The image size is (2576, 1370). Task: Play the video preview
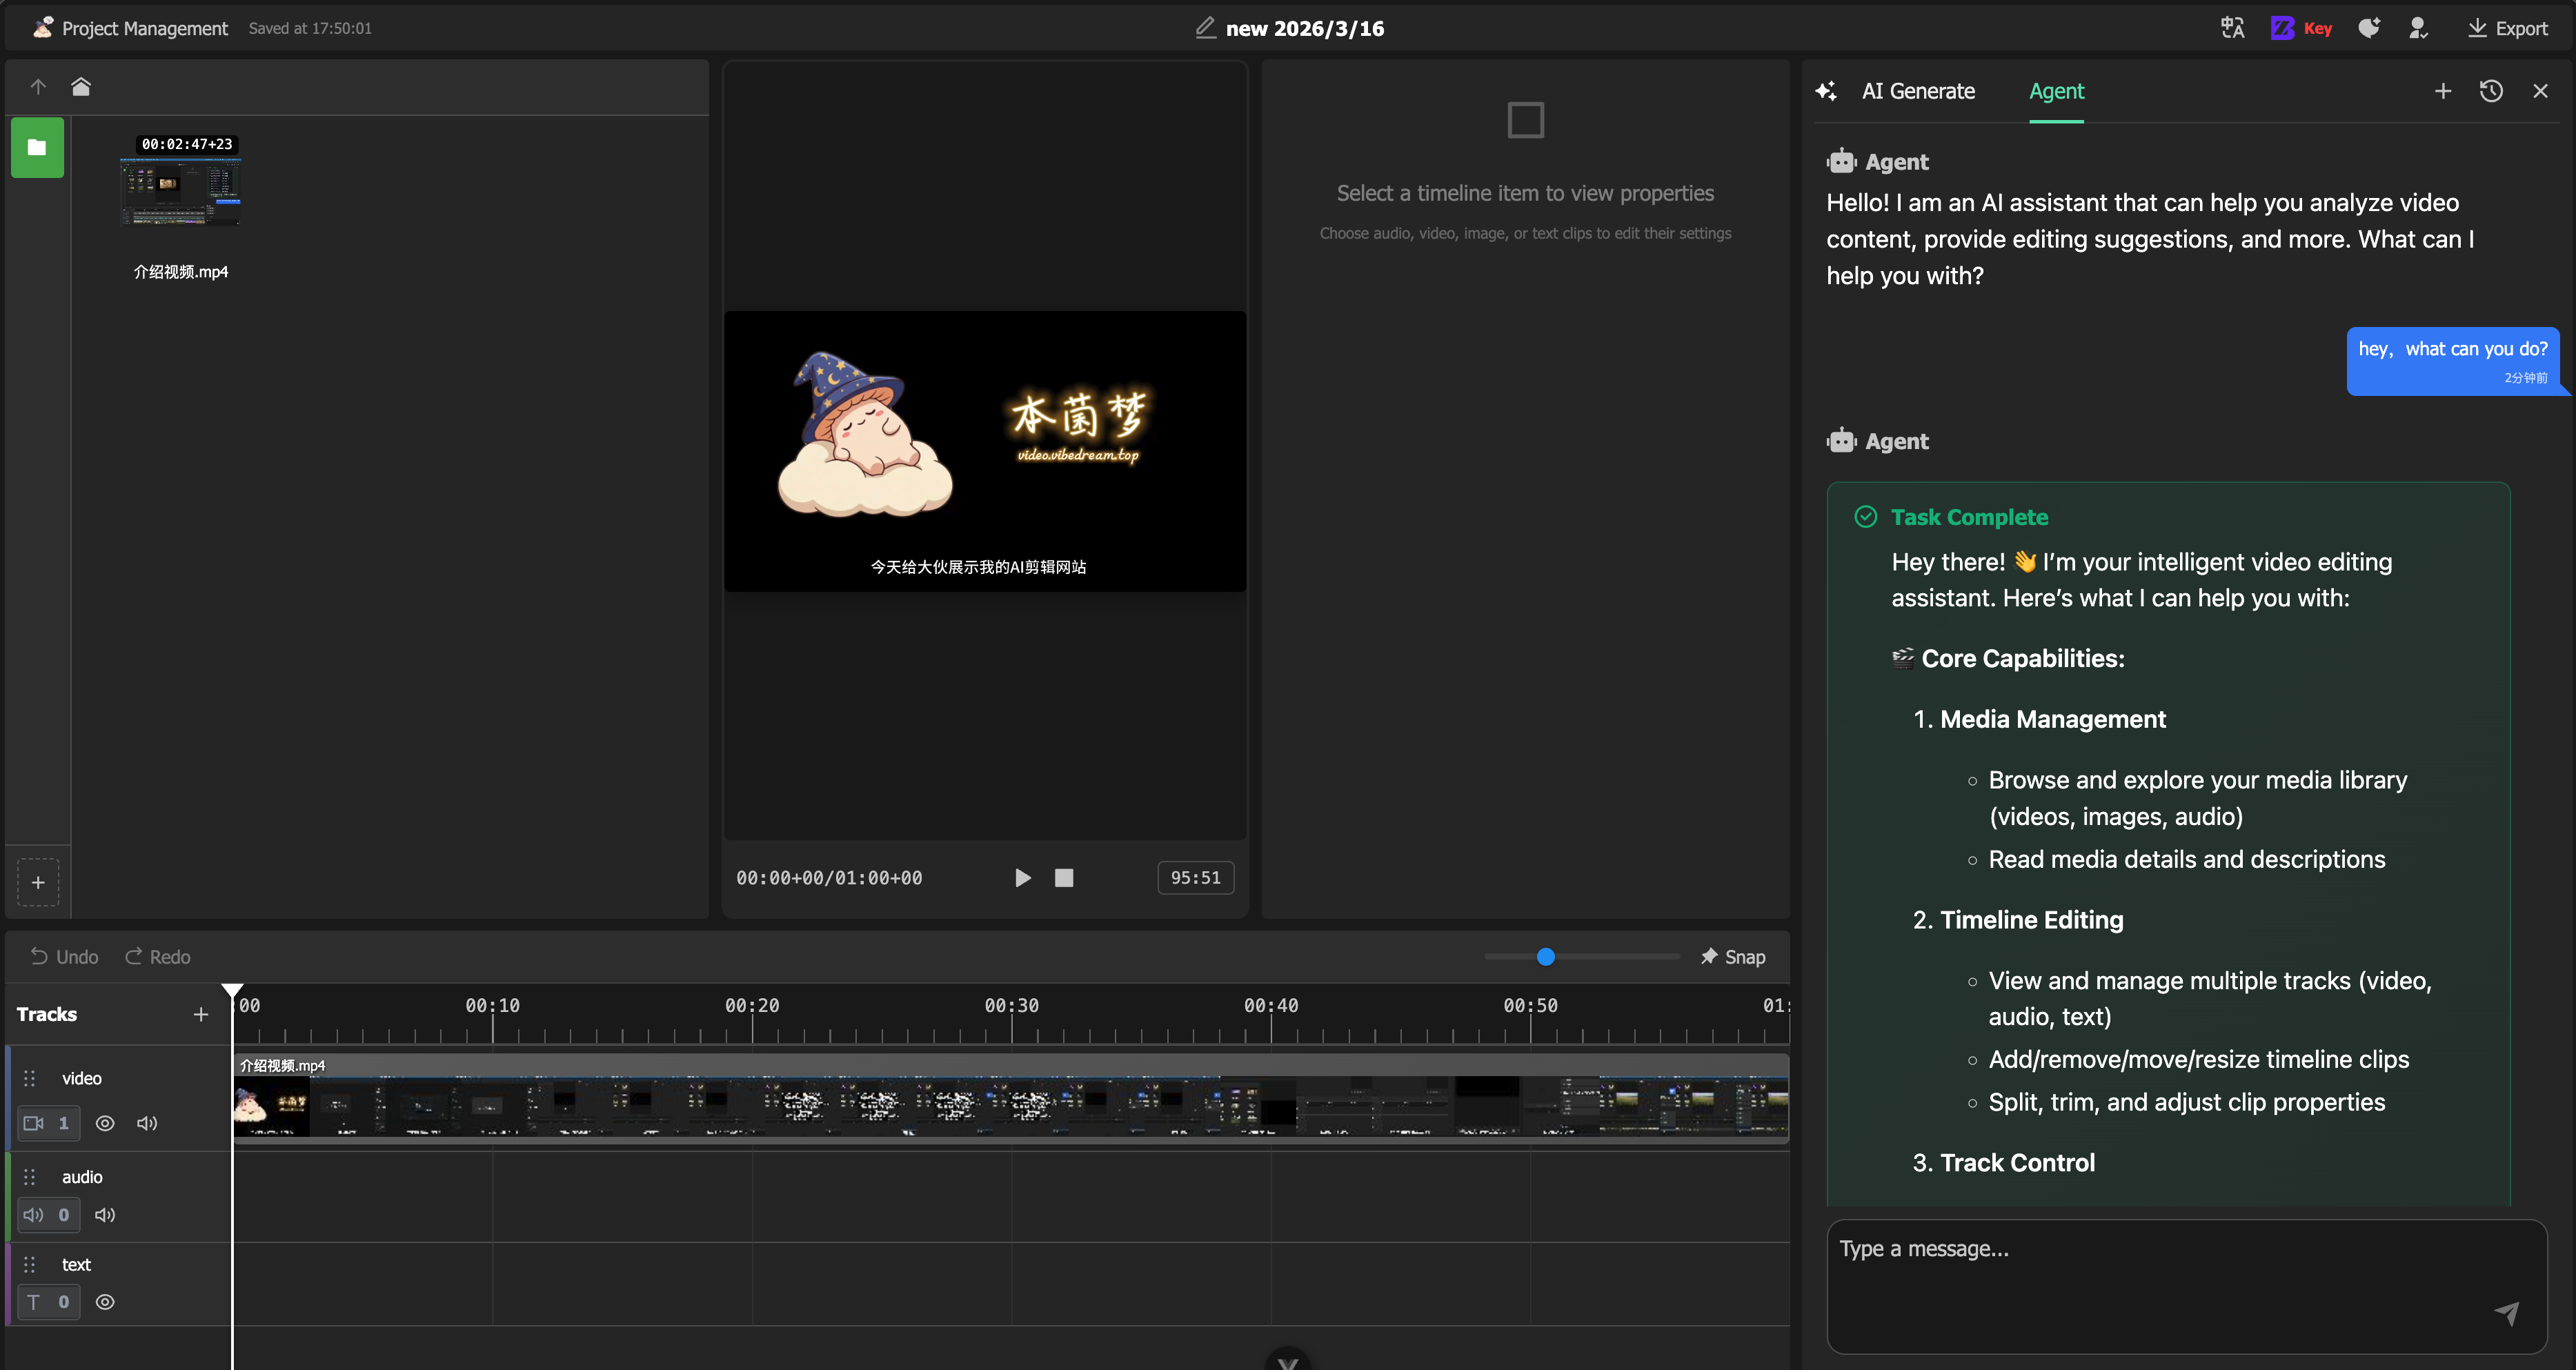tap(1022, 877)
